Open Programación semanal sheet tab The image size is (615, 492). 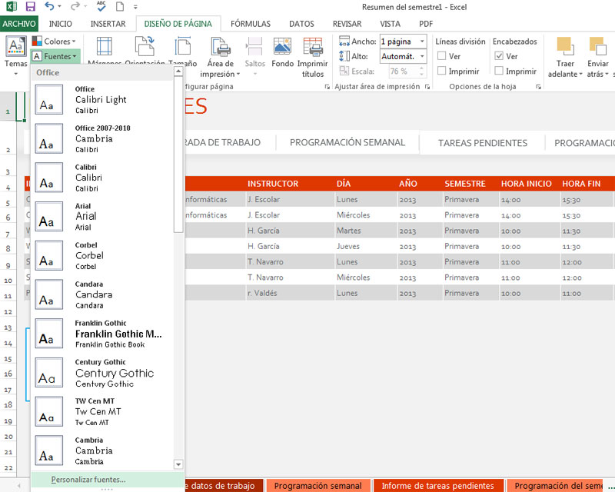click(x=317, y=486)
